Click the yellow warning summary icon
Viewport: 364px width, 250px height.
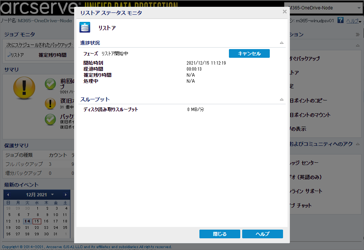[24, 88]
